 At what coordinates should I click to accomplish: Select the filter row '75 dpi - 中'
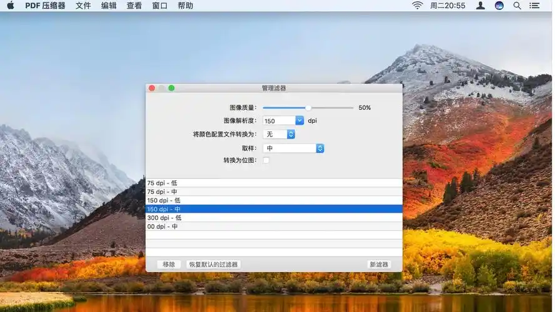point(274,192)
